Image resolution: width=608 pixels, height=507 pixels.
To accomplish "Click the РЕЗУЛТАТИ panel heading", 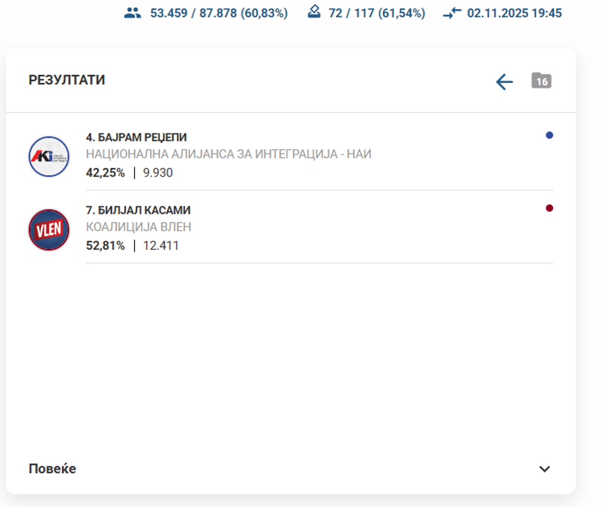I will pyautogui.click(x=67, y=81).
